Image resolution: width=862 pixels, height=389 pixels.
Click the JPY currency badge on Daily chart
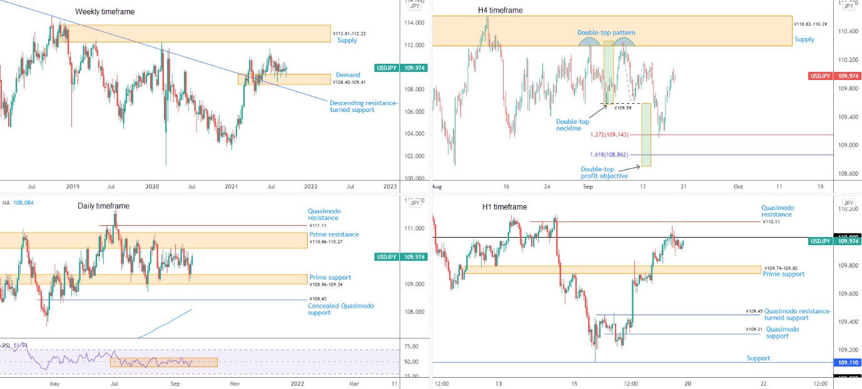pyautogui.click(x=414, y=203)
